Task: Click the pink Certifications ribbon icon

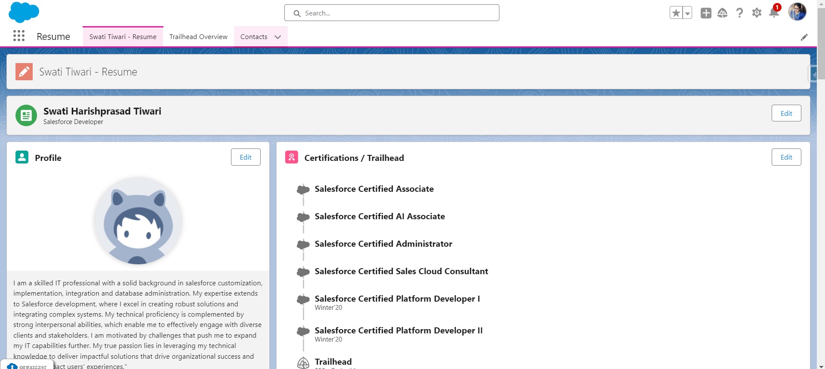Action: (x=292, y=157)
